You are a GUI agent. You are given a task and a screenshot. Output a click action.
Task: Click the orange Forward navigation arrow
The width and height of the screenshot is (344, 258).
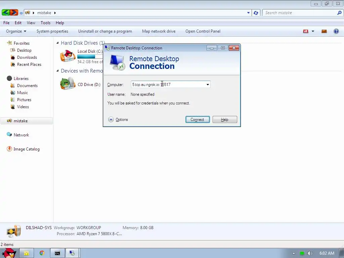(x=14, y=12)
